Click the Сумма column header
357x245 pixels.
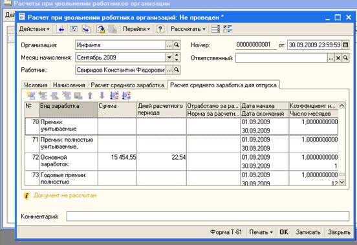117,110
